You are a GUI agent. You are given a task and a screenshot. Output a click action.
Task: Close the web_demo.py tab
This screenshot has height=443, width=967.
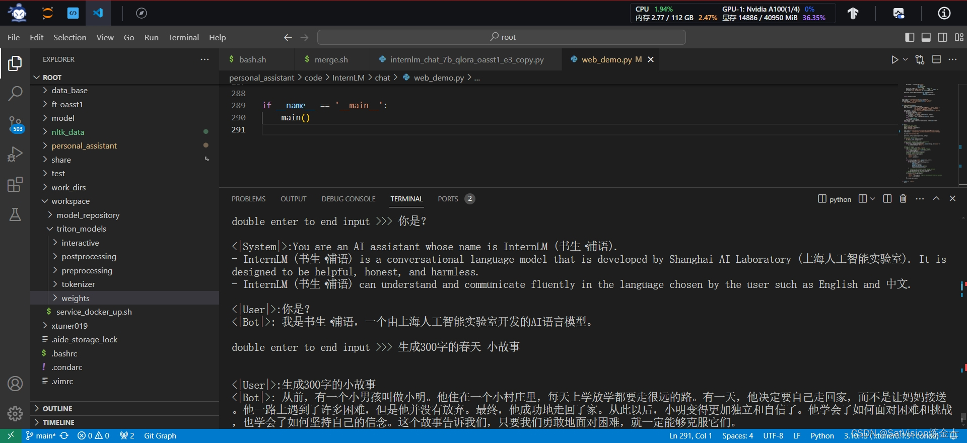651,59
